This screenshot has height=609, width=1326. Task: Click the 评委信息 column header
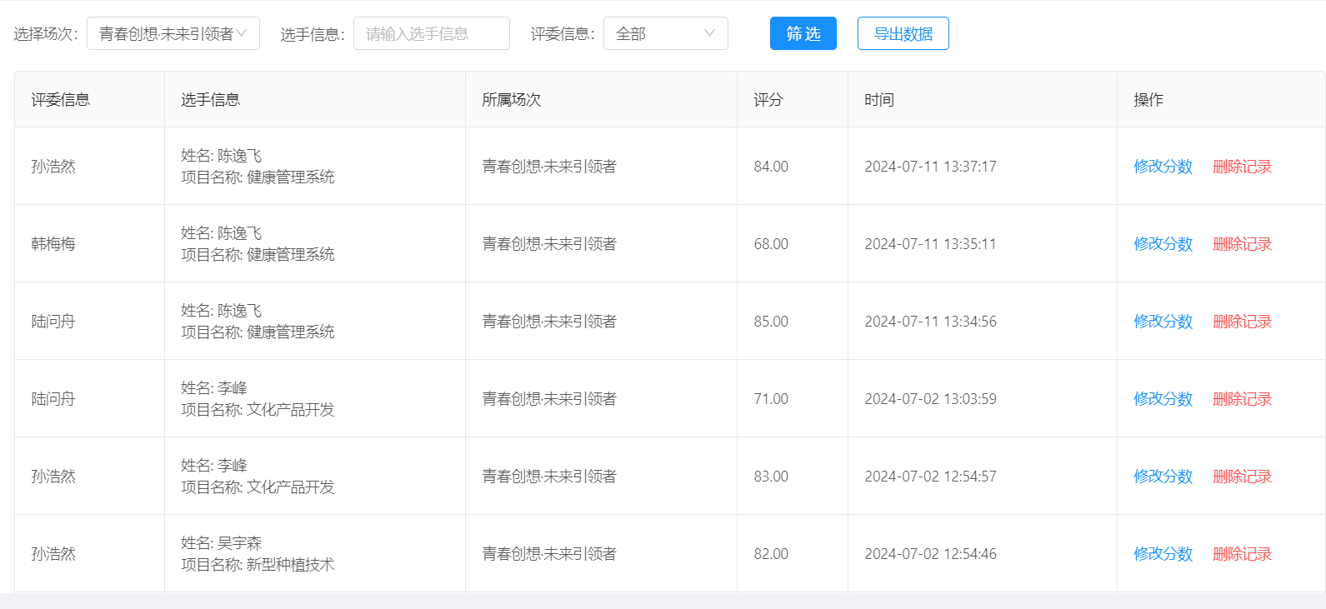pyautogui.click(x=90, y=100)
